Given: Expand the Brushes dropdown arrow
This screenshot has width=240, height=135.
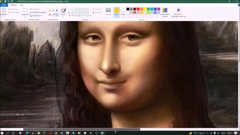Looking at the screenshot, I should (x=63, y=16).
